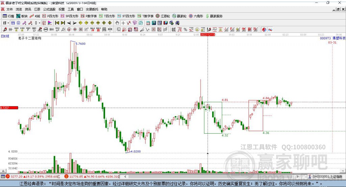Click the left-pointing yellow diamond icon

(x=80, y=23)
